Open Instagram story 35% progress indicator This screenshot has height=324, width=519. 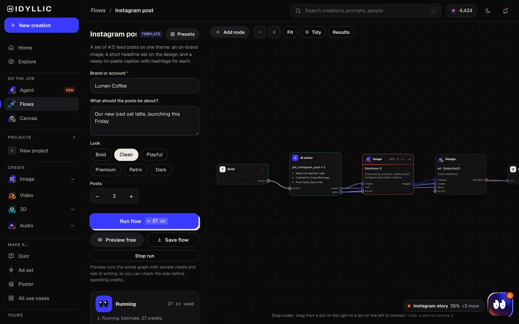click(444, 306)
